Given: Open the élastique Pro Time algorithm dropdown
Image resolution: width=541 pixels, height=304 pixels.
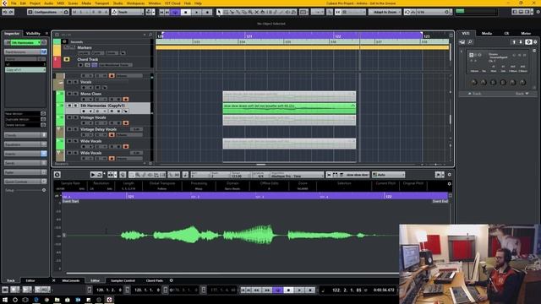Looking at the screenshot, I should [x=297, y=175].
